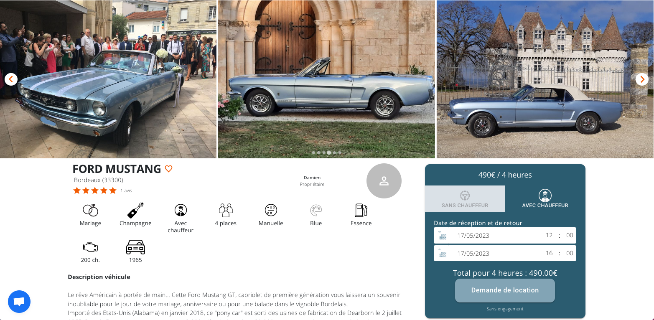Open the return date calendar picker

443,253
